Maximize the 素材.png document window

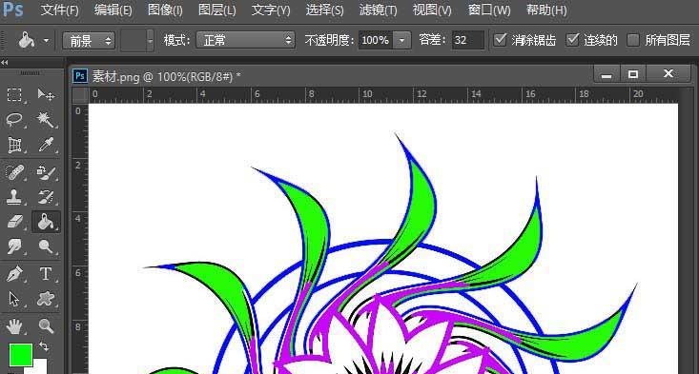(633, 74)
